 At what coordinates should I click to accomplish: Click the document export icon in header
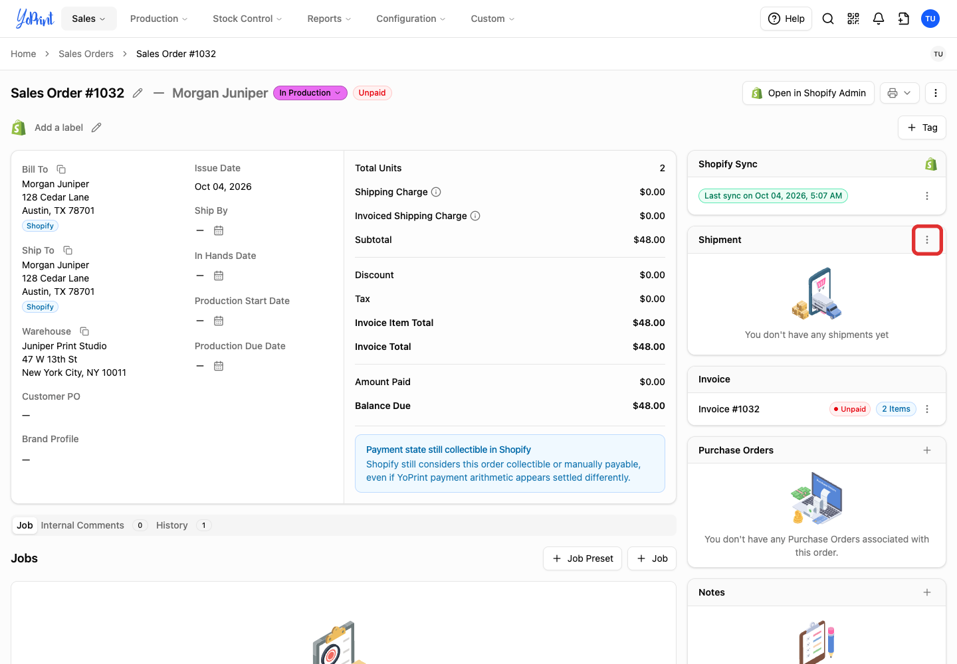click(x=904, y=19)
